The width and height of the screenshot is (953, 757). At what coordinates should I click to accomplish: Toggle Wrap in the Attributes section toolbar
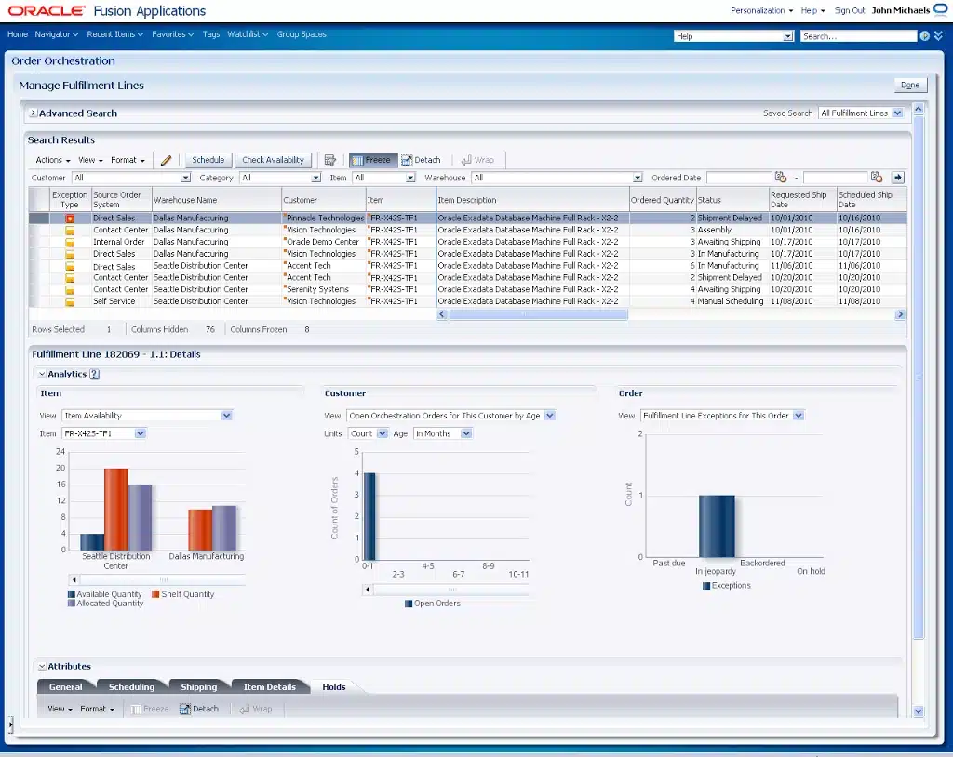point(256,708)
